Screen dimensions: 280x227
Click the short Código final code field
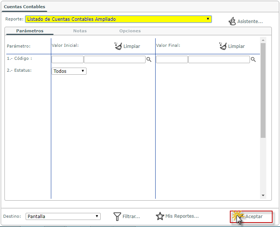click(x=172, y=59)
